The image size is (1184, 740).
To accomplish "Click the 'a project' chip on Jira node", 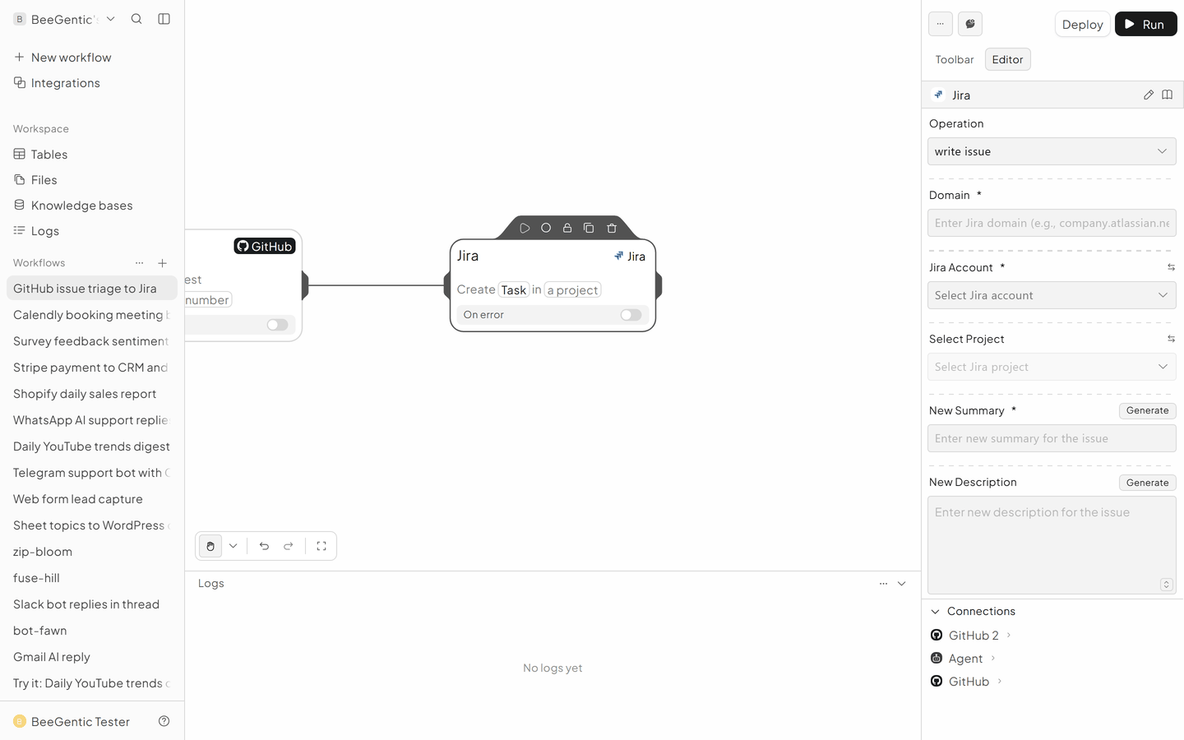I will [572, 290].
